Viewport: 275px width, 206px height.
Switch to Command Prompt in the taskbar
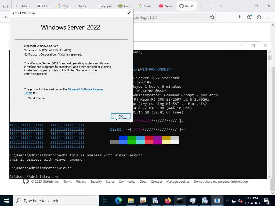180,201
